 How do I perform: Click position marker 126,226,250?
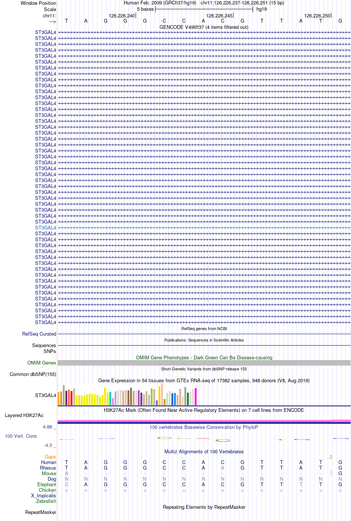pos(317,16)
